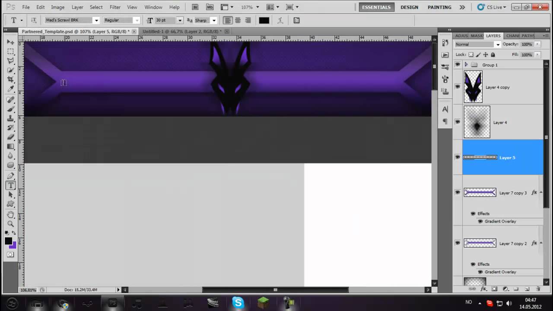Image resolution: width=553 pixels, height=311 pixels.
Task: Select the Eraser tool
Action: coord(10,137)
